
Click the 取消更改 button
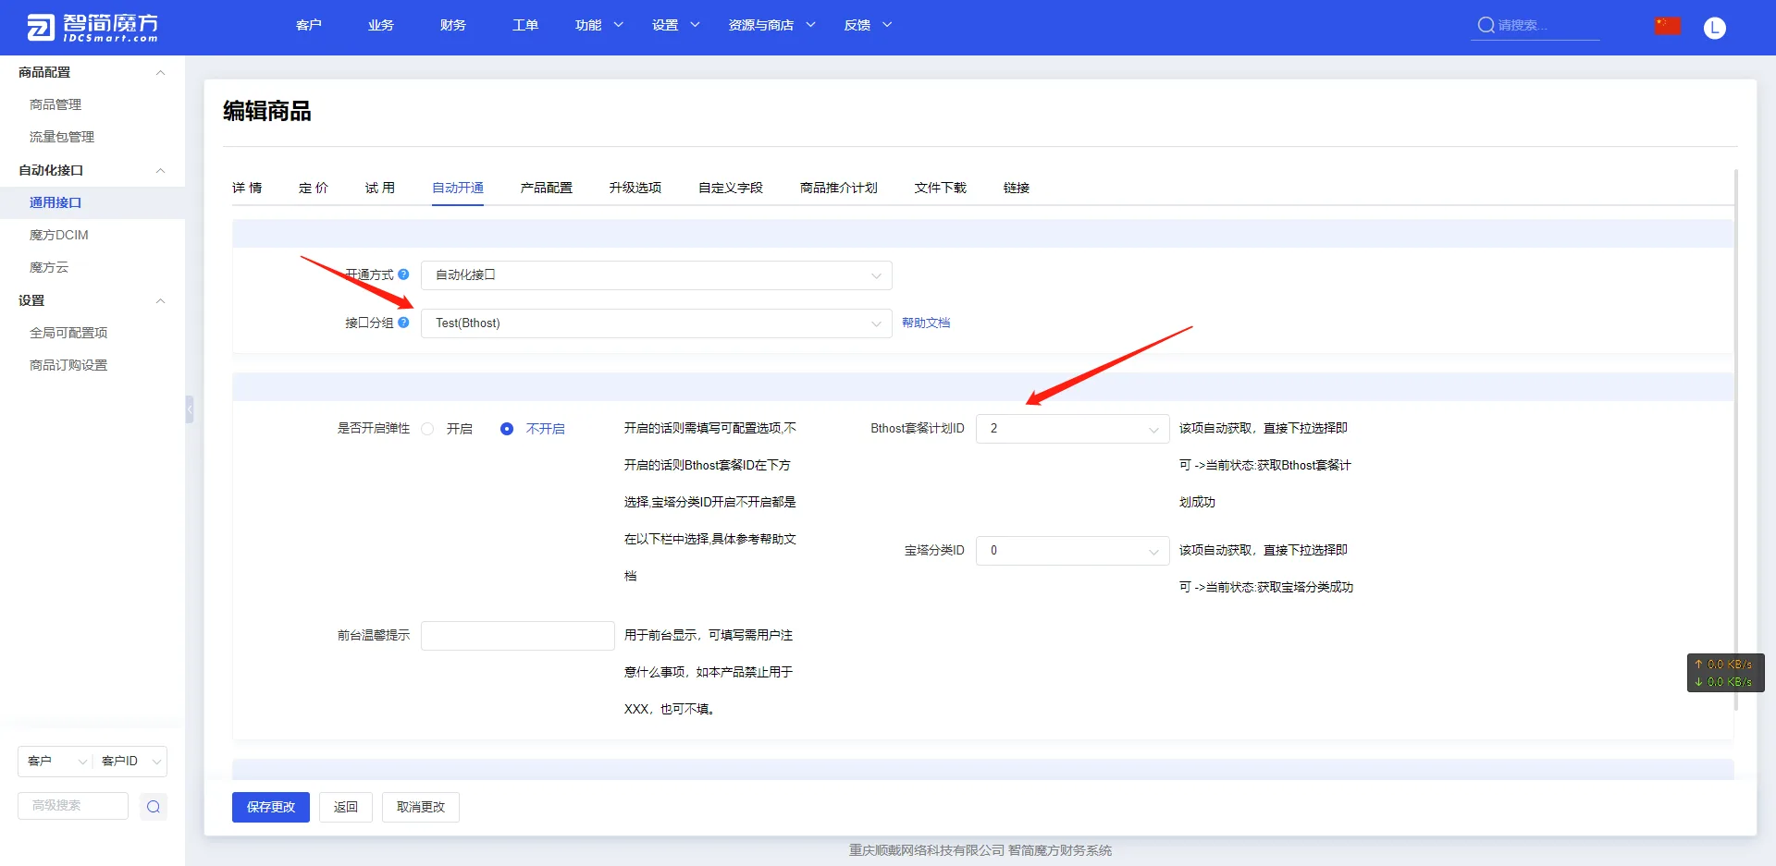[x=421, y=807]
